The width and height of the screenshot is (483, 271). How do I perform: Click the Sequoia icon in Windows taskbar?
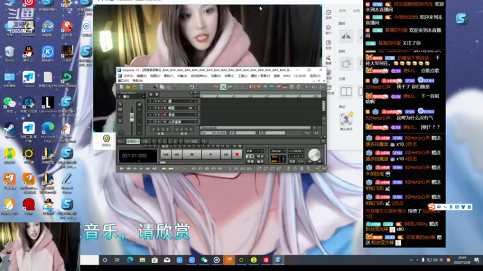(278, 260)
